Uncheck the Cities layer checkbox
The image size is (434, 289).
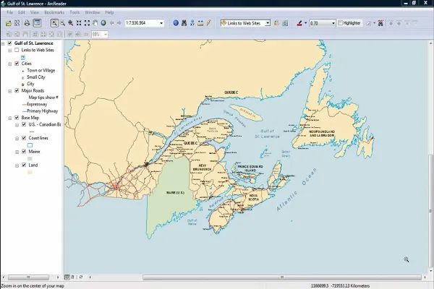(17, 64)
